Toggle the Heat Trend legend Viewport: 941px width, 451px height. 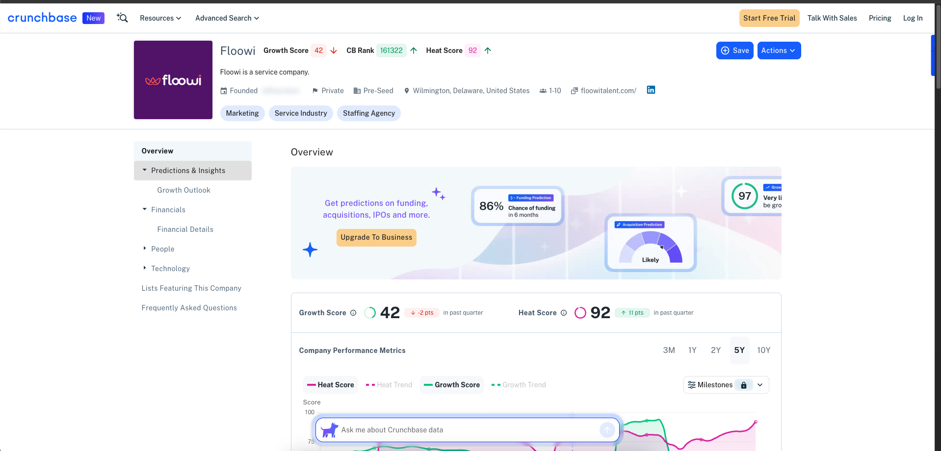tap(388, 385)
